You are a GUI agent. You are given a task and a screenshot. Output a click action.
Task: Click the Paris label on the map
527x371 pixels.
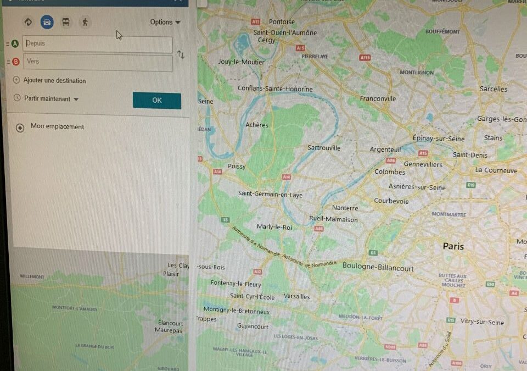[453, 246]
